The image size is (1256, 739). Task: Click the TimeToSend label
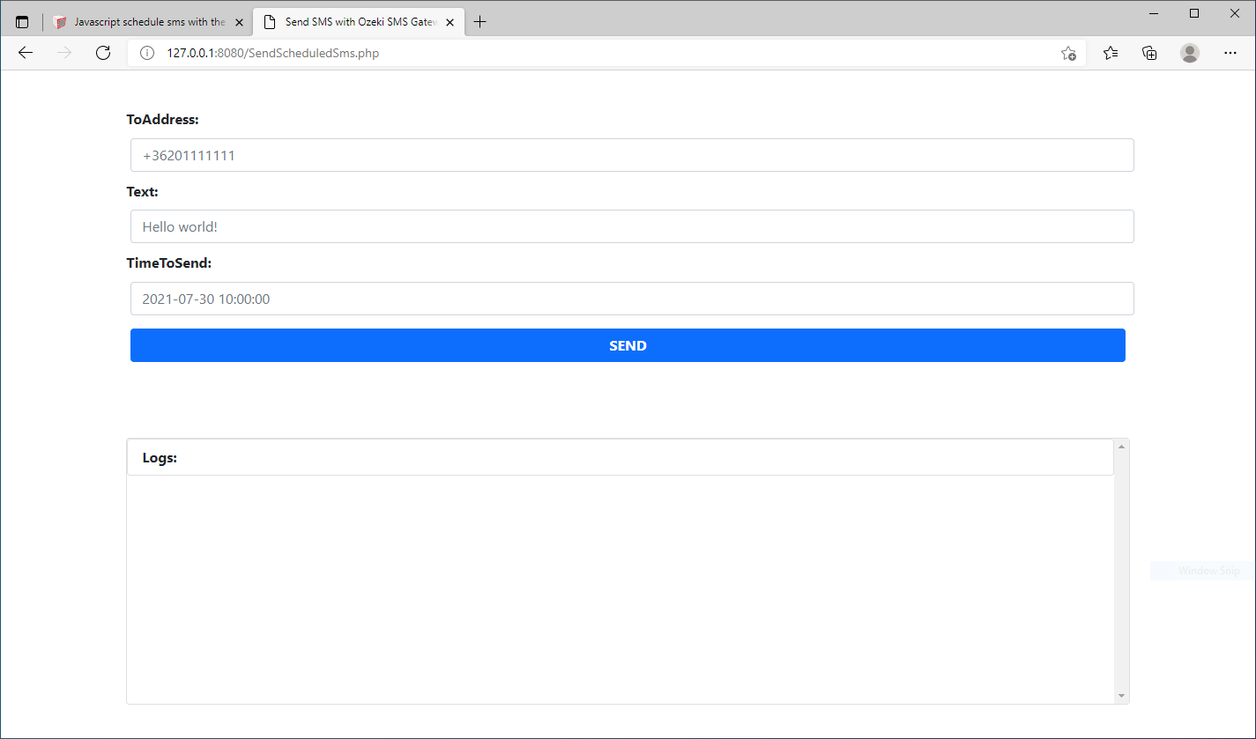(169, 262)
